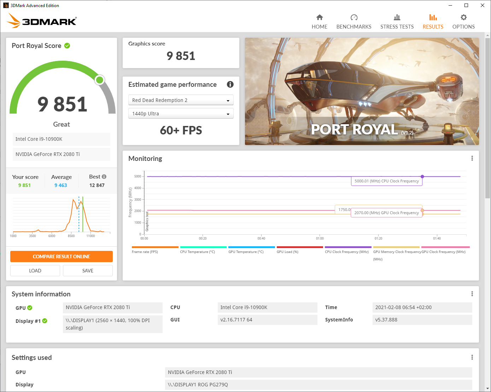491x392 pixels.
Task: Click the scrollbar down arrow
Action: click(487, 388)
